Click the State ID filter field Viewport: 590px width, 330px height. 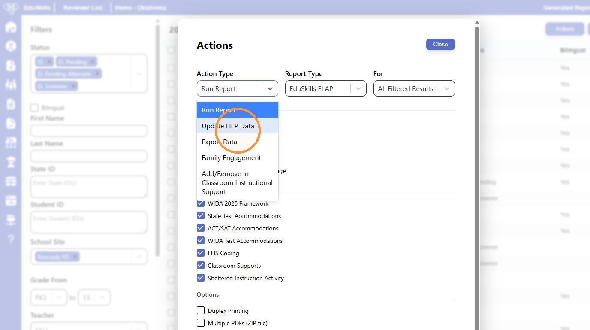point(89,187)
